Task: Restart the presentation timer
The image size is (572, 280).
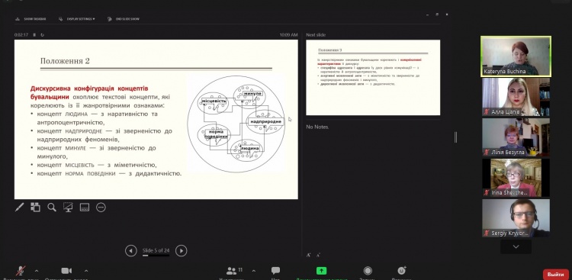Action: coord(42,35)
